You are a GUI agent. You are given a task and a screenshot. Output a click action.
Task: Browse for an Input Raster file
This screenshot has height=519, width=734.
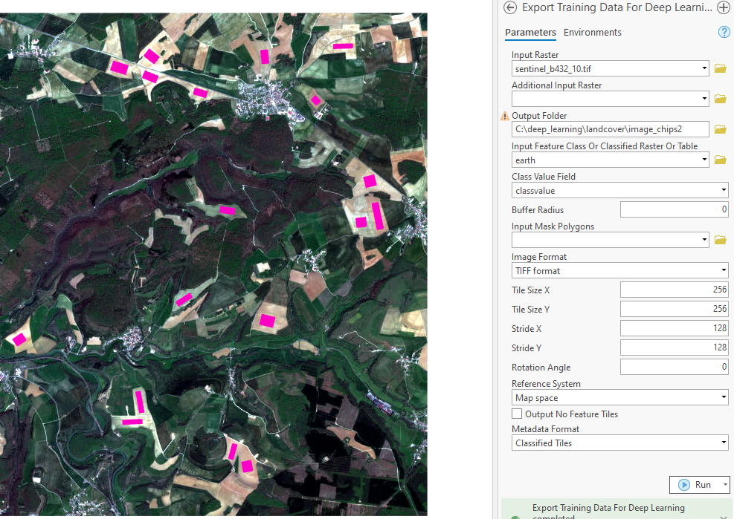coord(719,68)
